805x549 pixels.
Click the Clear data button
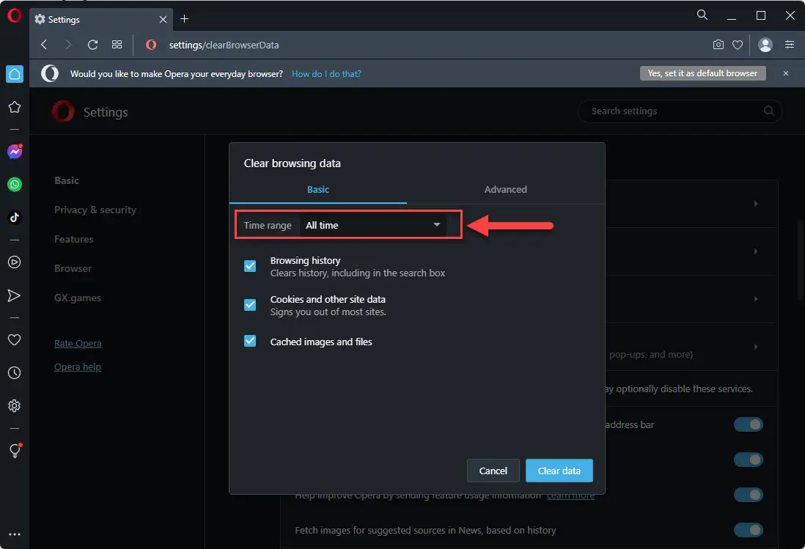pyautogui.click(x=559, y=471)
